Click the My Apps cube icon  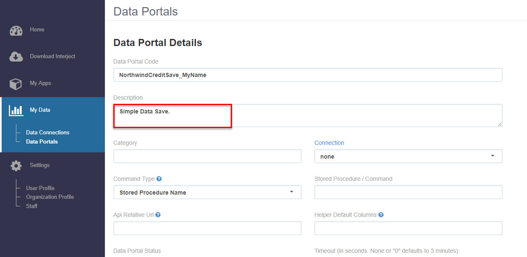coord(16,84)
